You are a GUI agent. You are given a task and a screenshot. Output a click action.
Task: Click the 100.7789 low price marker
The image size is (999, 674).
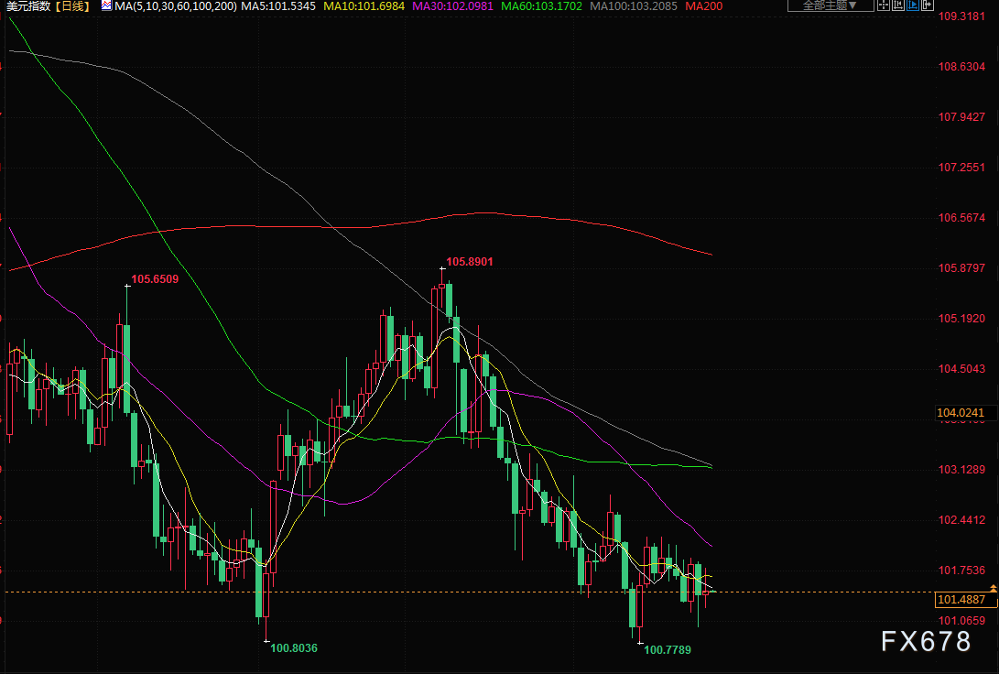pyautogui.click(x=667, y=649)
